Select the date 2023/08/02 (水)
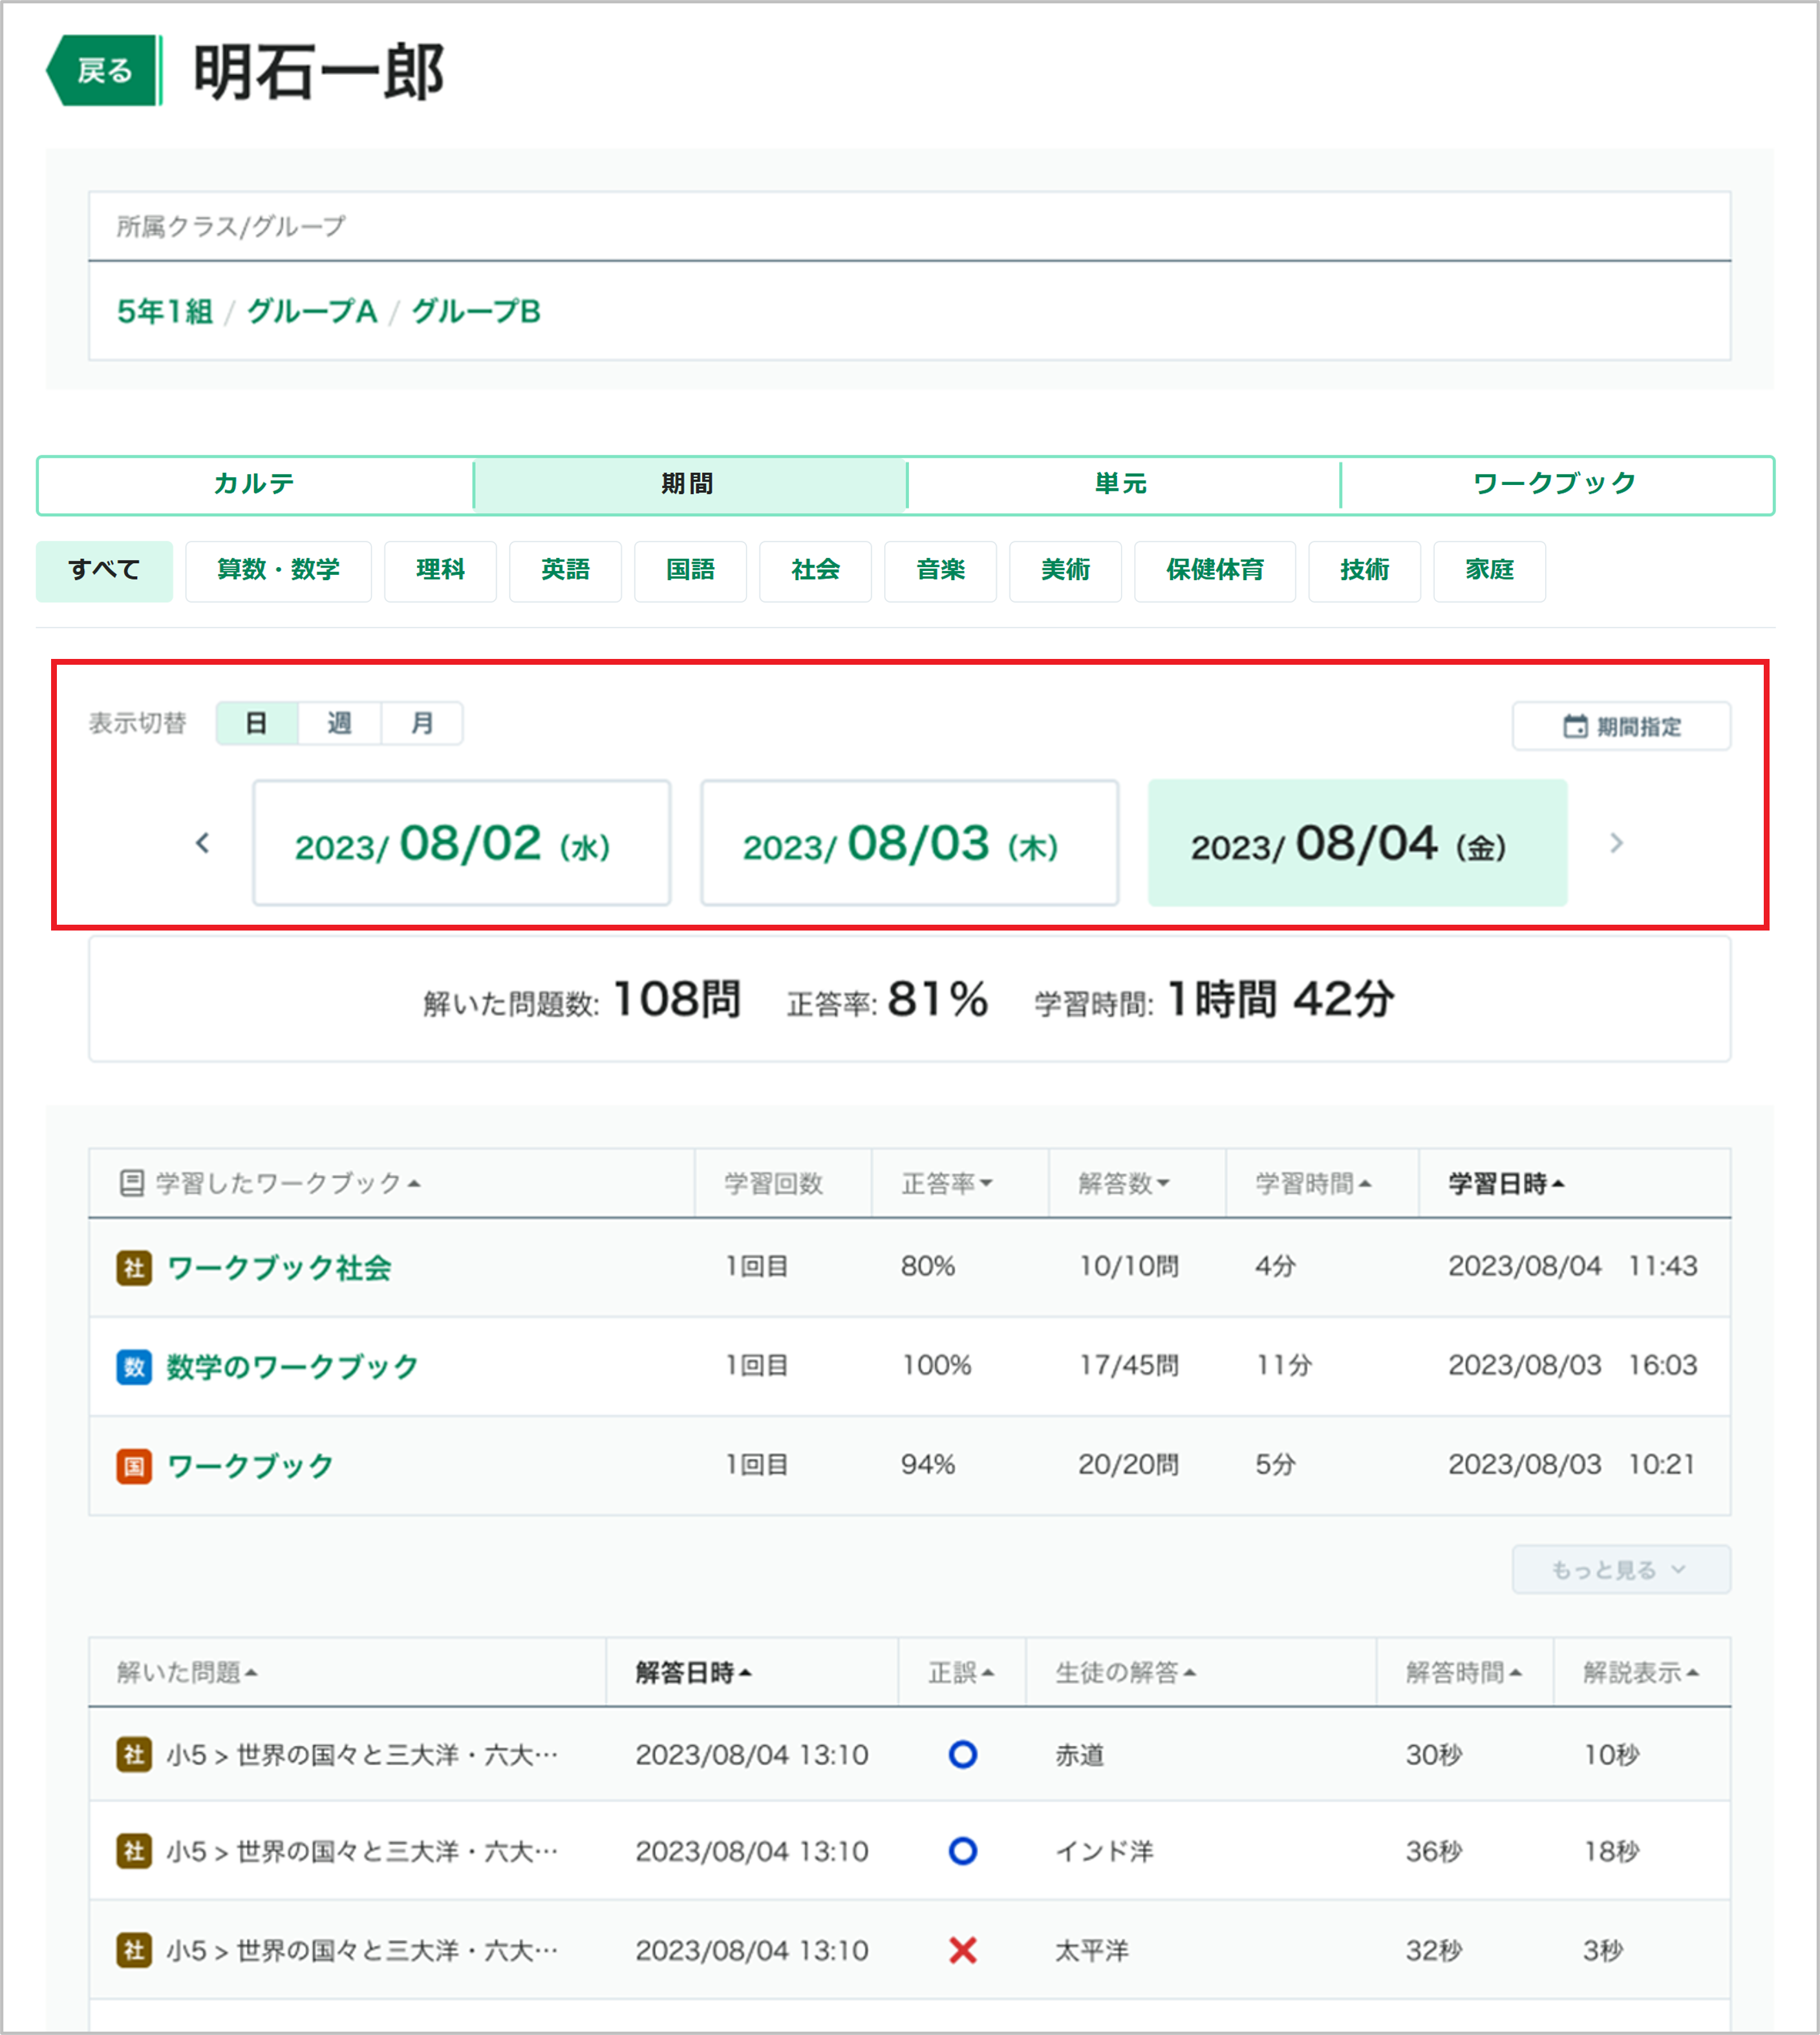 pos(461,843)
